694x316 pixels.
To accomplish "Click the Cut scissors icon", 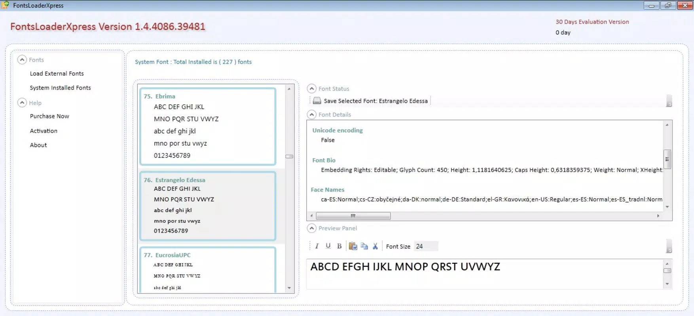I will tap(375, 246).
